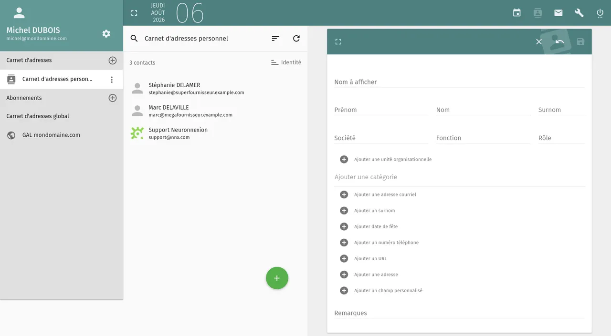This screenshot has height=336, width=611.
Task: Refresh the contacts list
Action: tap(296, 39)
